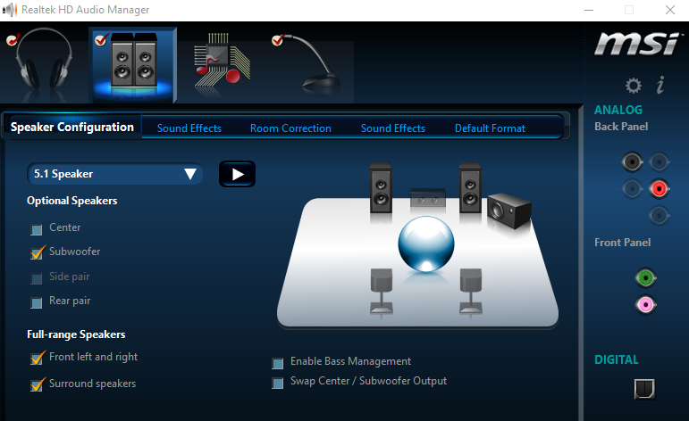The width and height of the screenshot is (689, 421).
Task: Uncheck the Subwoofer checkbox
Action: pos(38,253)
